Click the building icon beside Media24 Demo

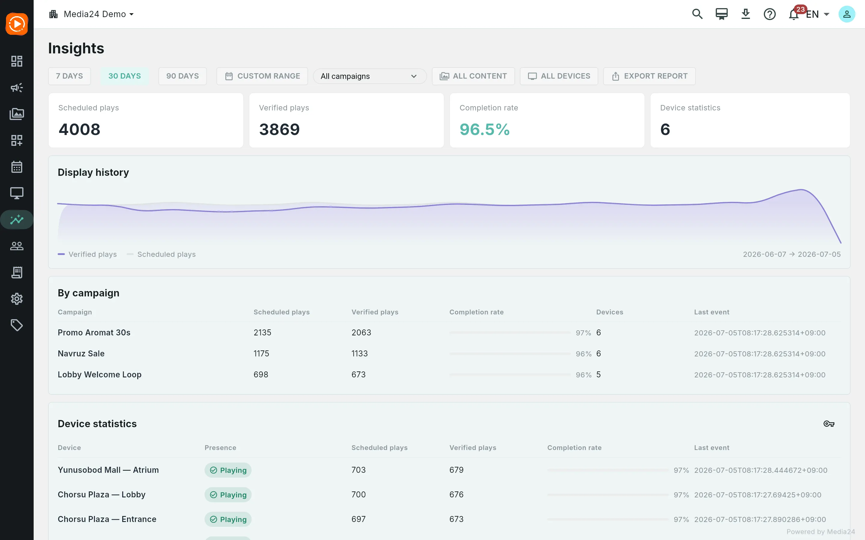(54, 14)
